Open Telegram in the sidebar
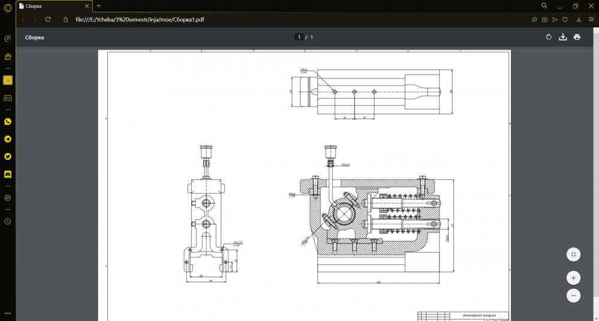This screenshot has width=599, height=321. click(x=8, y=139)
